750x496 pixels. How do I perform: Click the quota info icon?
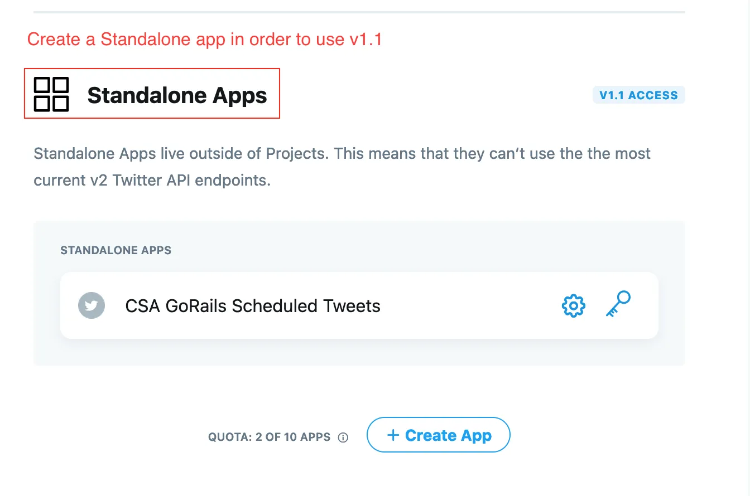343,437
